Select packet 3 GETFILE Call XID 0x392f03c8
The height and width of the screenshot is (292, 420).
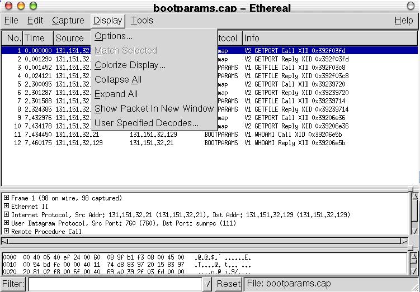(x=210, y=68)
